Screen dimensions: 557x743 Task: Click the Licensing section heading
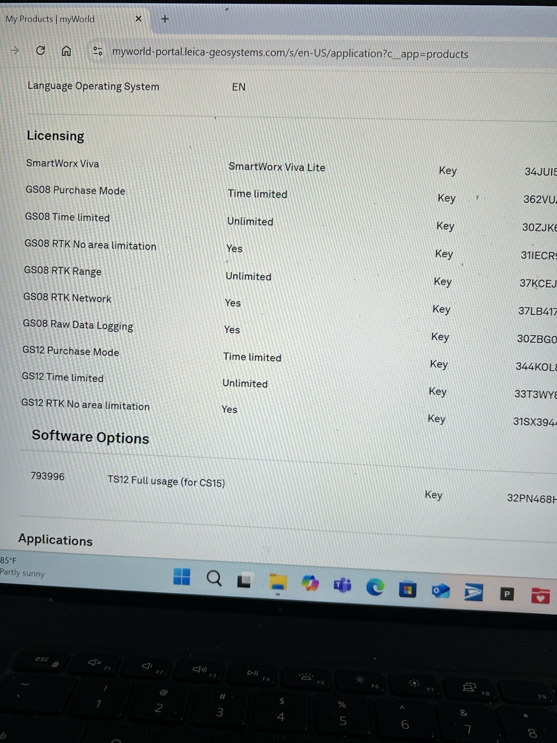pos(55,136)
